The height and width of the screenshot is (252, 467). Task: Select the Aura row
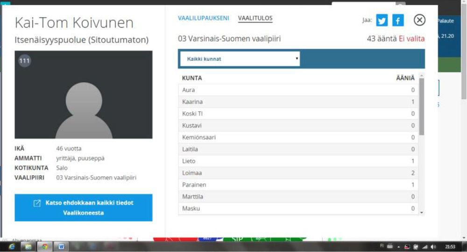point(298,90)
